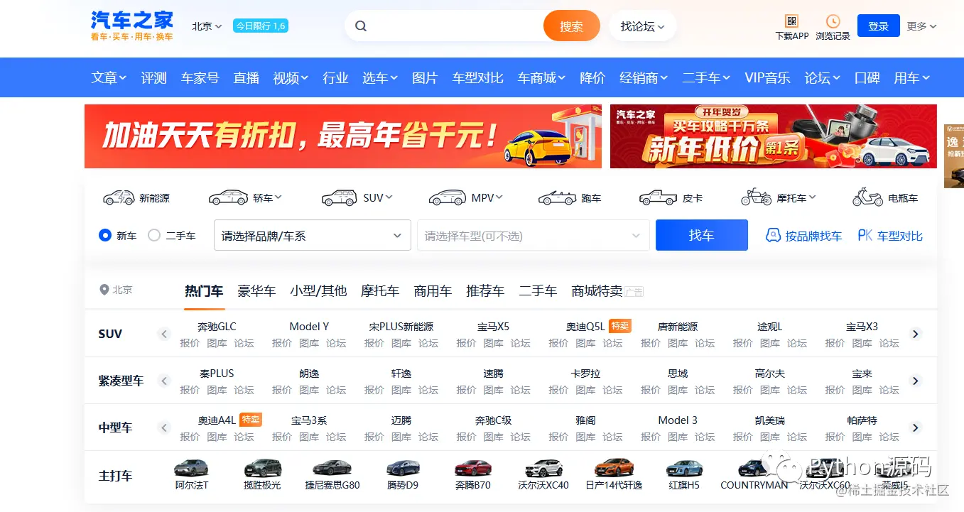
Task: Open the 车型对比 nav link
Action: click(478, 78)
